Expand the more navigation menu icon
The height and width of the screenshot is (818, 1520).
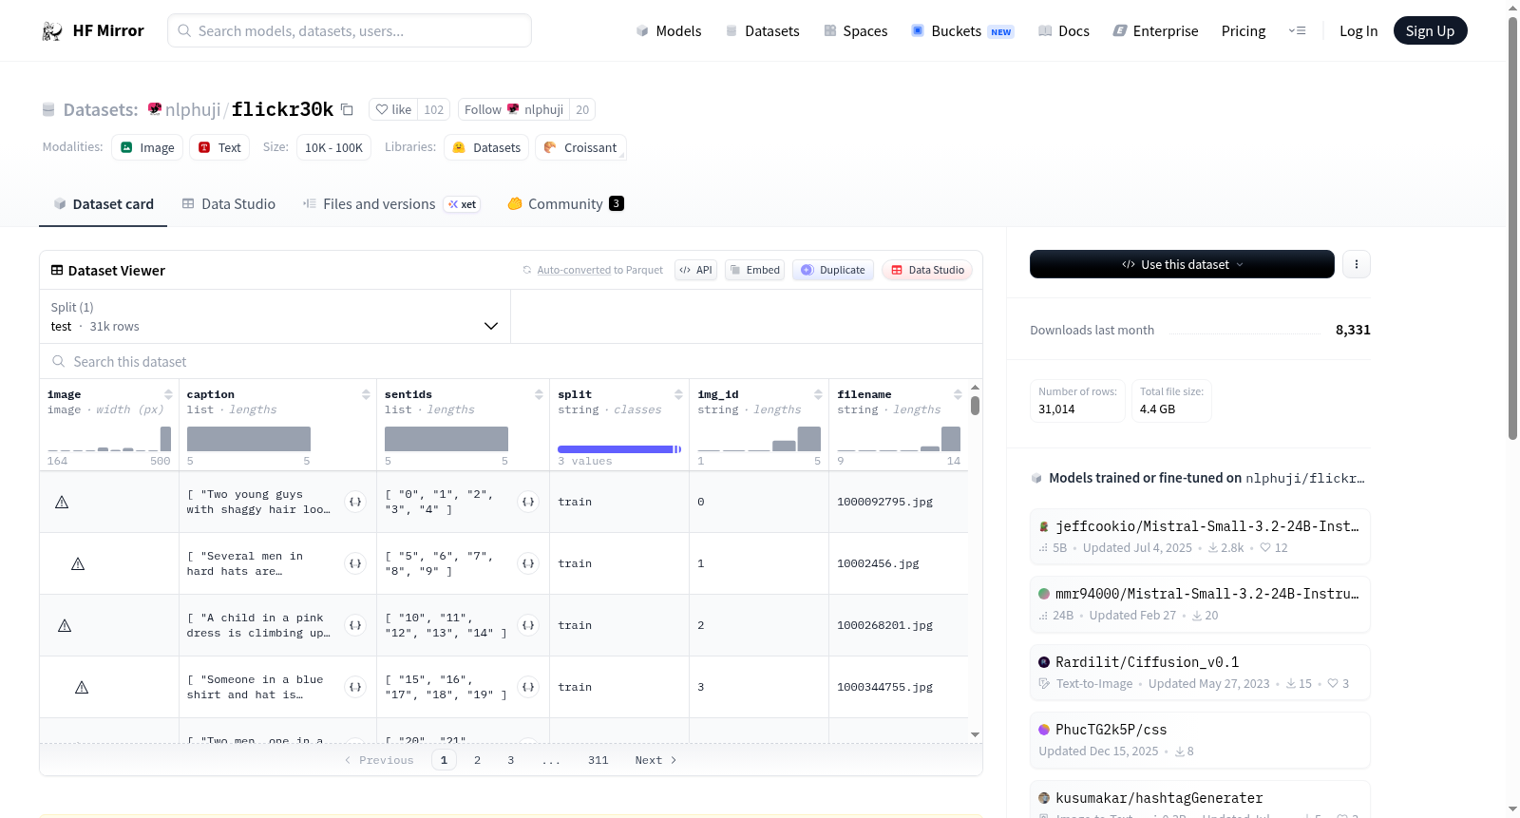[x=1297, y=31]
